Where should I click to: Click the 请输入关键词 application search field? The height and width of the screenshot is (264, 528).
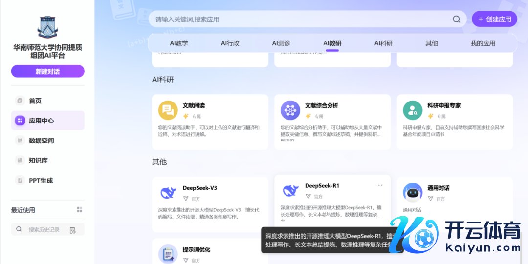pyautogui.click(x=293, y=20)
